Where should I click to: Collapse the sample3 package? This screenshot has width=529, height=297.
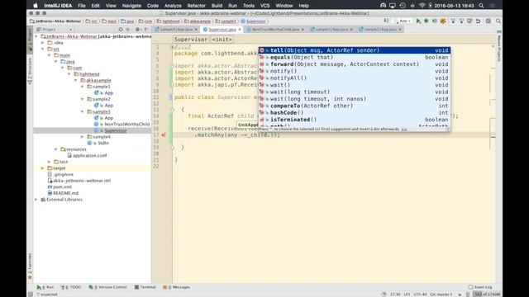83,111
